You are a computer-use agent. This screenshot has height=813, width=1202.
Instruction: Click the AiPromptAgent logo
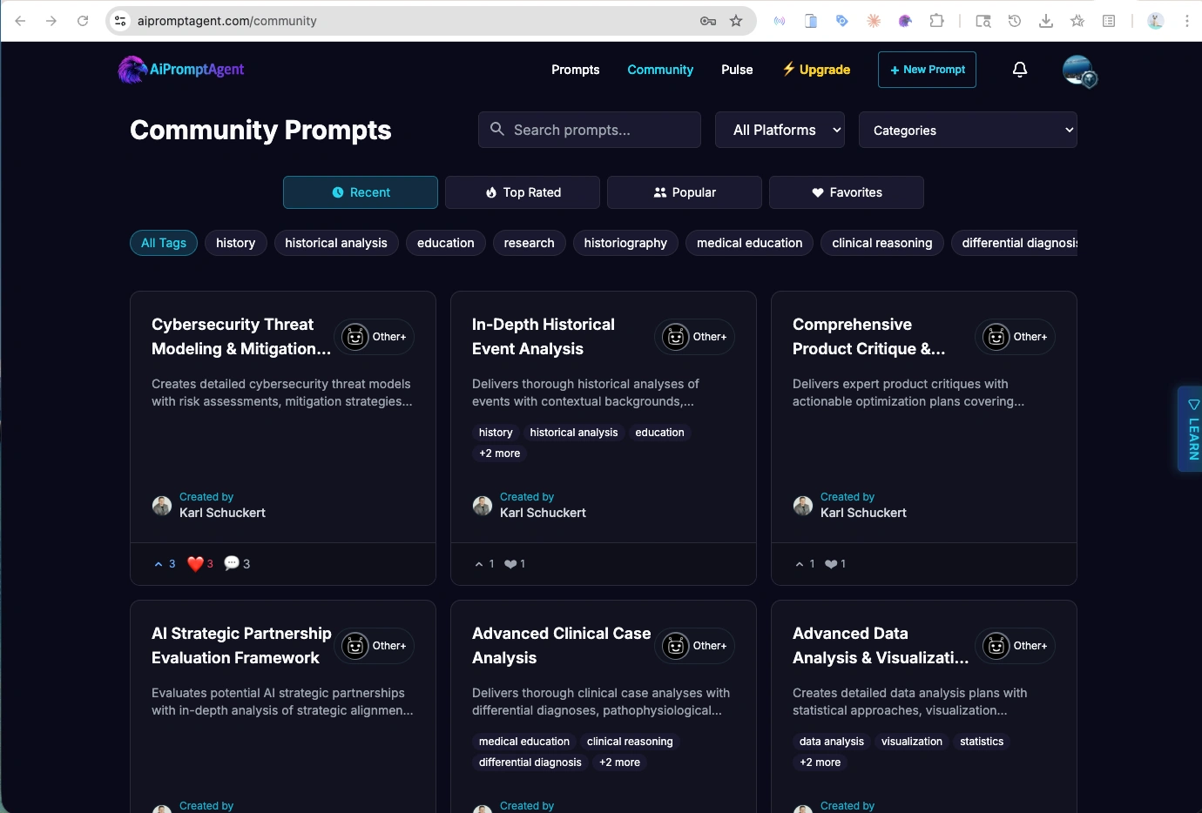(181, 70)
